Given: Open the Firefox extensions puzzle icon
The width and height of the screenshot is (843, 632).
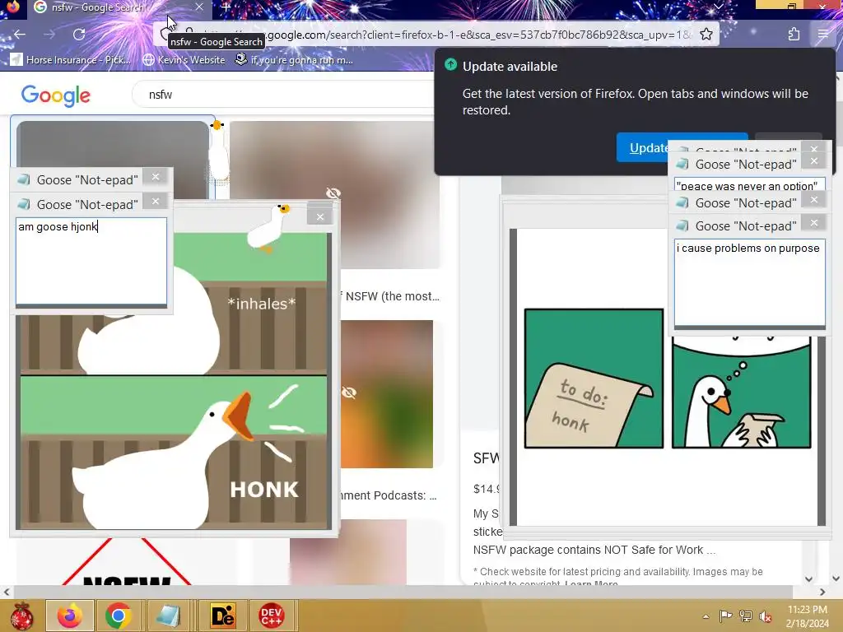Looking at the screenshot, I should [x=794, y=35].
